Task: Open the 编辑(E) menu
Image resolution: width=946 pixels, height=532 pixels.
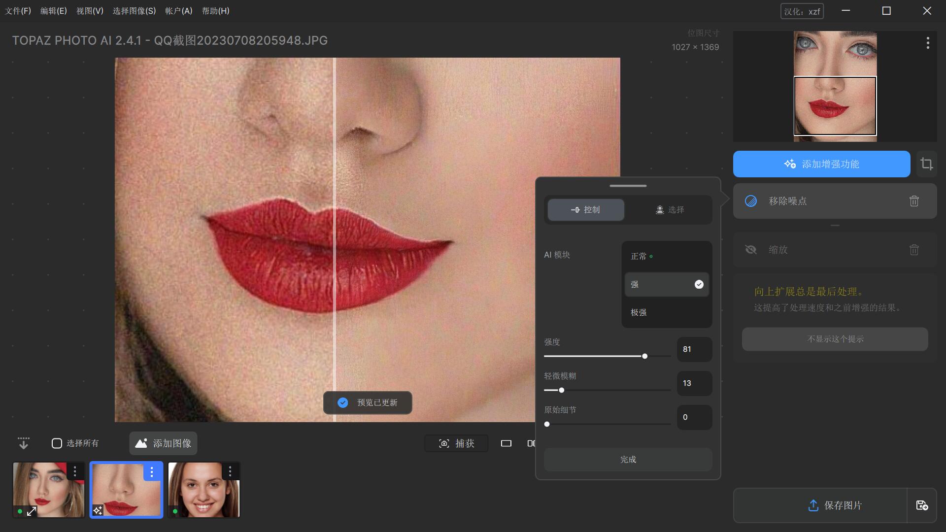Action: pyautogui.click(x=53, y=11)
